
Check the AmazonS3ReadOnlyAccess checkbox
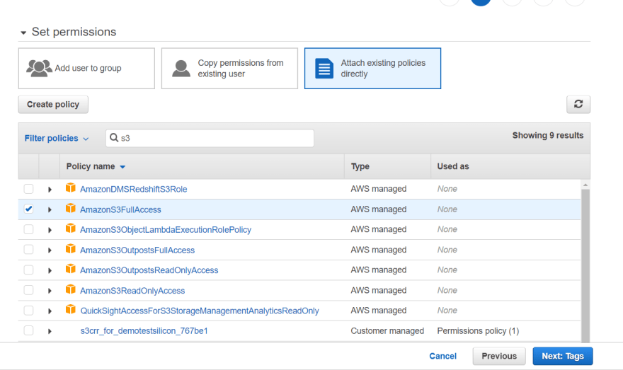pyautogui.click(x=28, y=290)
